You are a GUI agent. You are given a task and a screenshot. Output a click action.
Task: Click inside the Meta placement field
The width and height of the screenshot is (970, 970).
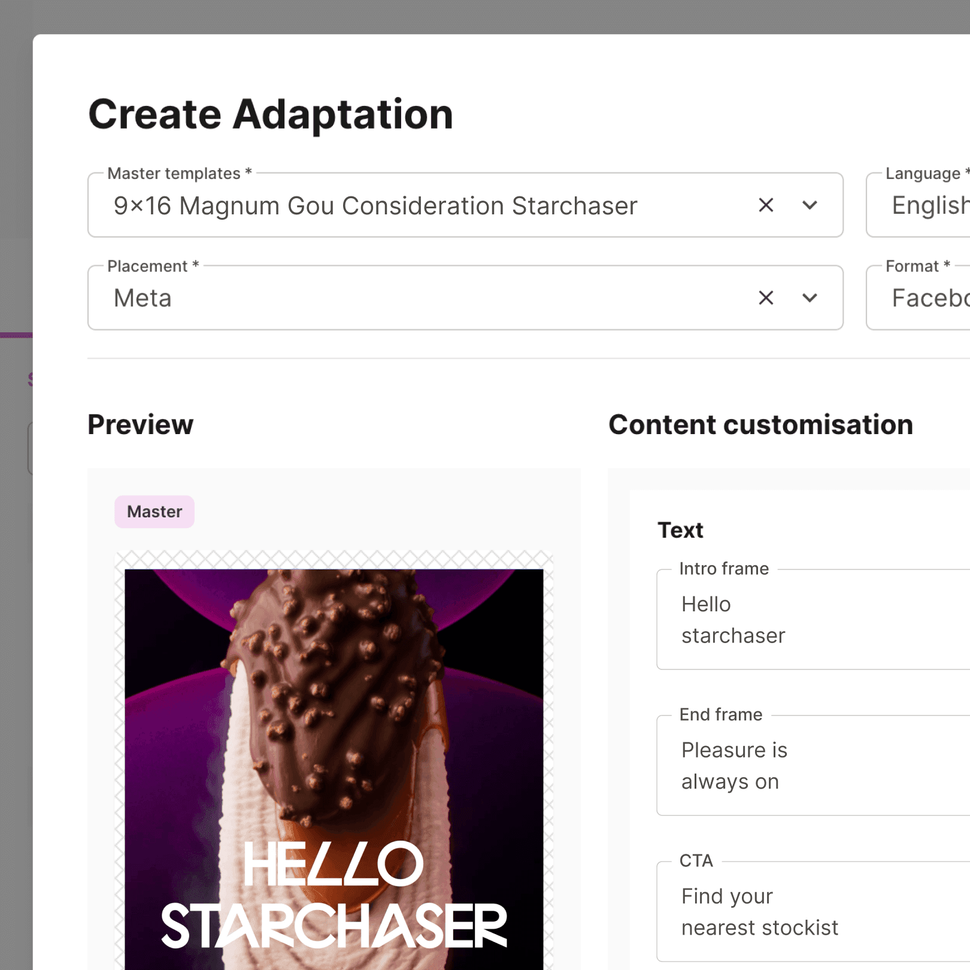[359, 298]
